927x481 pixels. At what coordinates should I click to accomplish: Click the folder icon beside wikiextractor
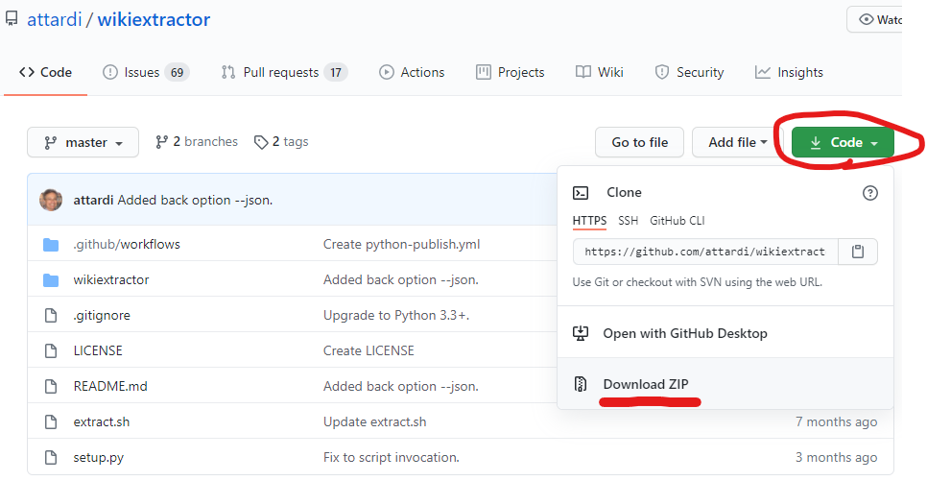pos(51,279)
